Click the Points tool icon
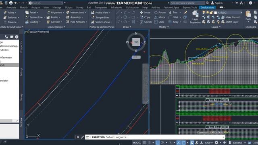The width and height of the screenshot is (258, 145). [5, 12]
